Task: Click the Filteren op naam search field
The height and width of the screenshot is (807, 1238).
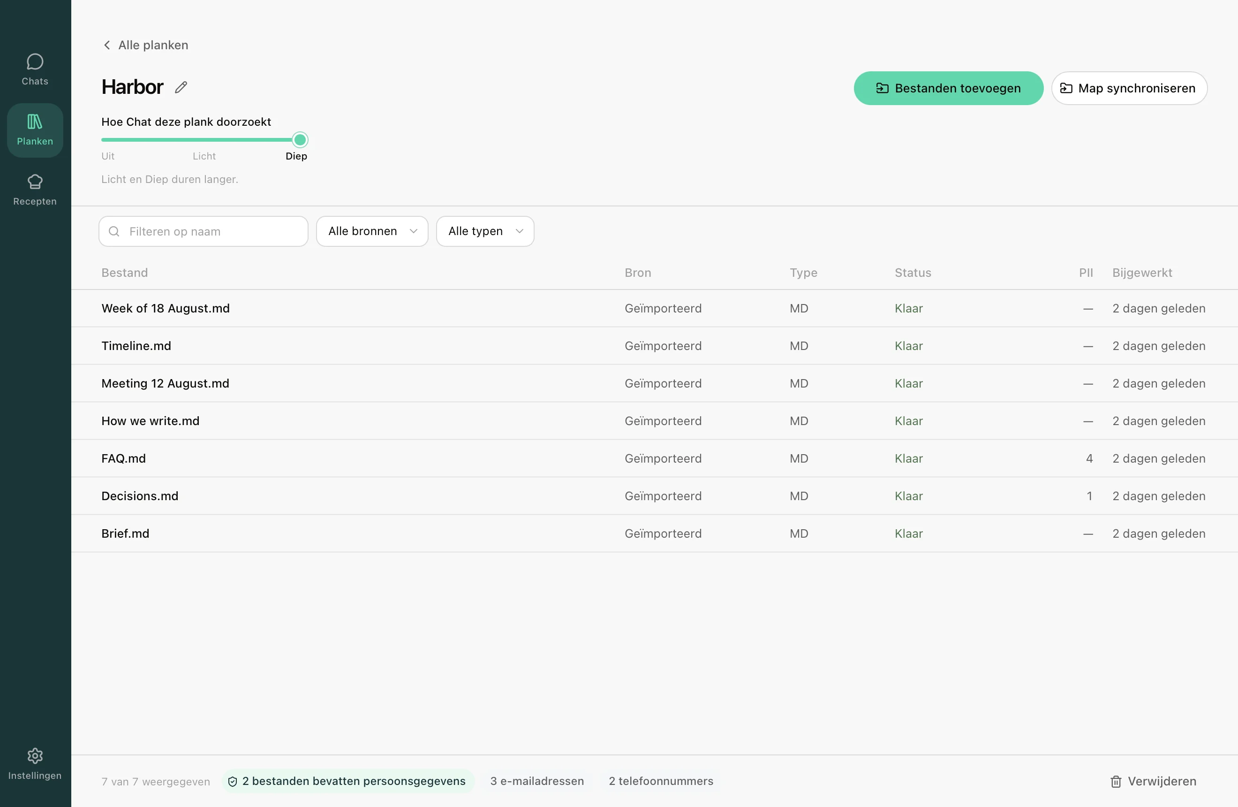Action: tap(204, 231)
